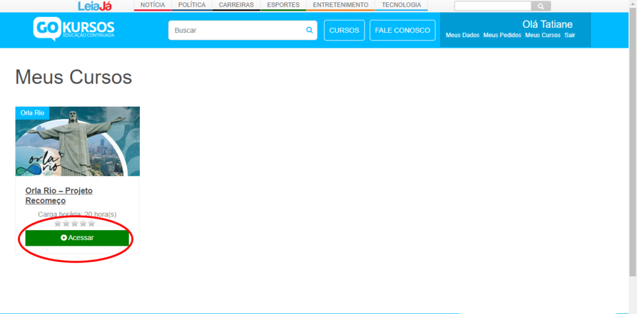This screenshot has height=314, width=637.
Task: Click the CURSOS button
Action: [344, 30]
